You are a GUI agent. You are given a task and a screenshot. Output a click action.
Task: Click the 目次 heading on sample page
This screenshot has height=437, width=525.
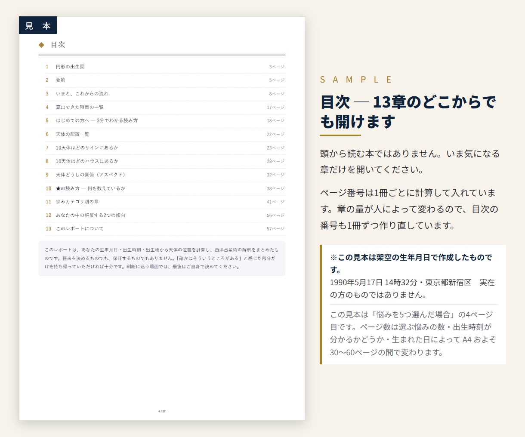[x=58, y=45]
